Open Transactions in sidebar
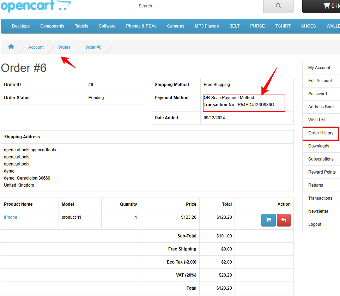 click(321, 198)
